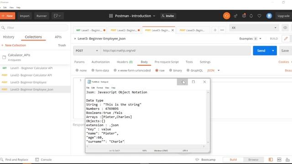292x164 pixels.
Task: Click the orange sync icon in header
Action: (x=226, y=16)
